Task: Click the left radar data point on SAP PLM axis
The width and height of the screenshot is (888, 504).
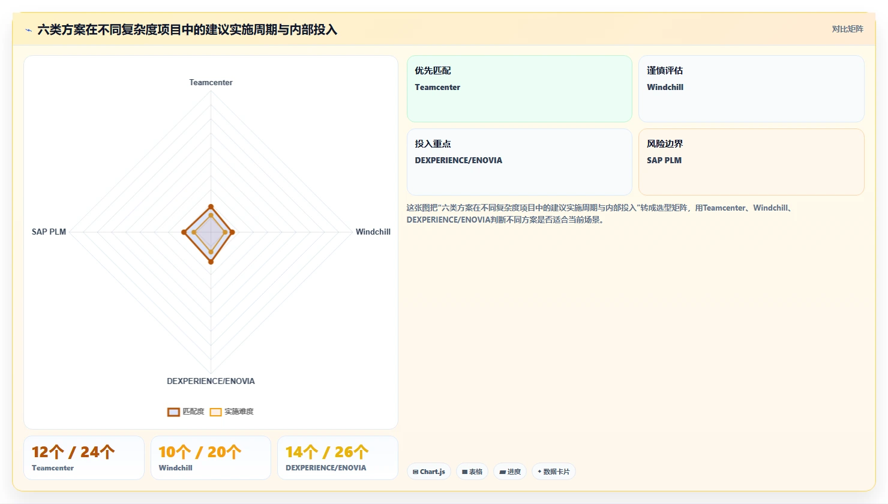Action: point(184,232)
